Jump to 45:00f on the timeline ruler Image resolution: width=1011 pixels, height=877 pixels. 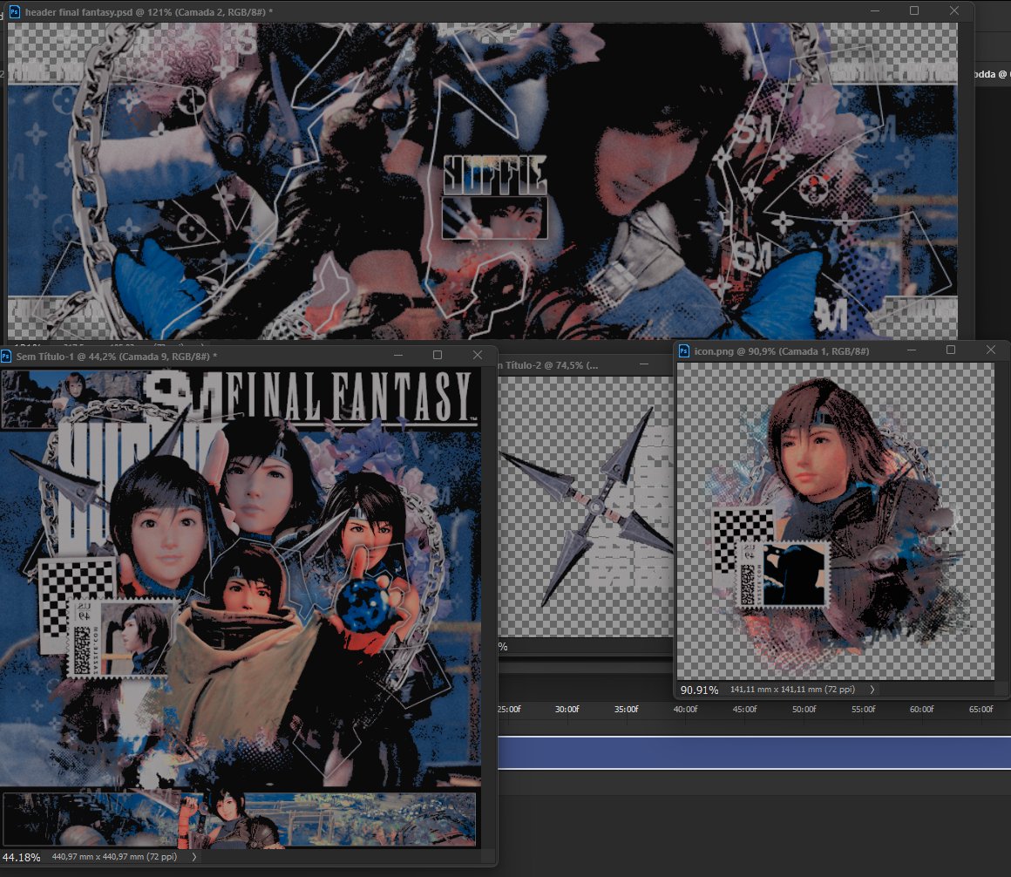[744, 710]
